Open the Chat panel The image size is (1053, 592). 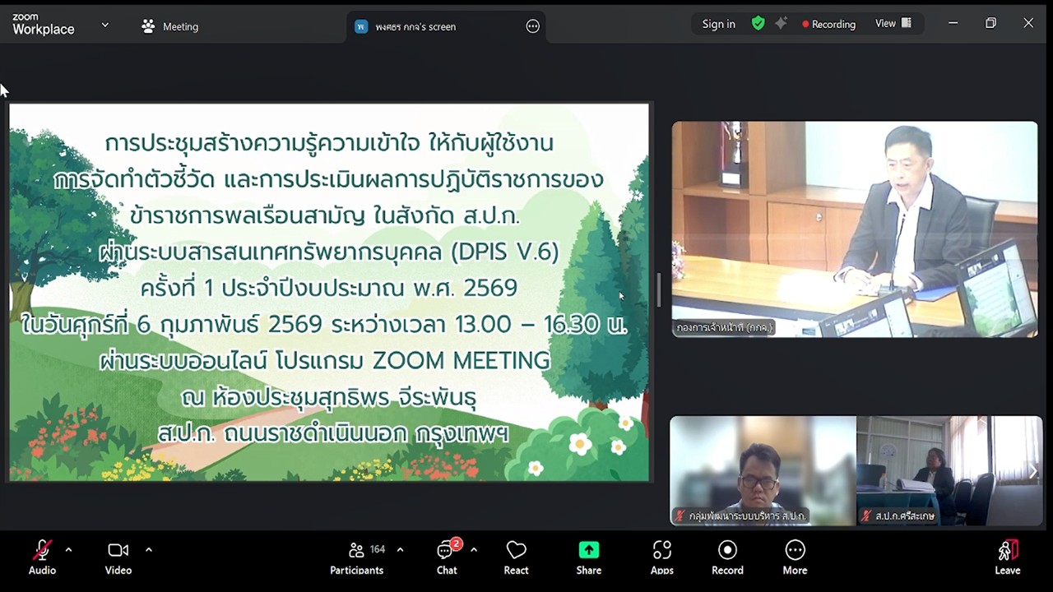pos(446,557)
